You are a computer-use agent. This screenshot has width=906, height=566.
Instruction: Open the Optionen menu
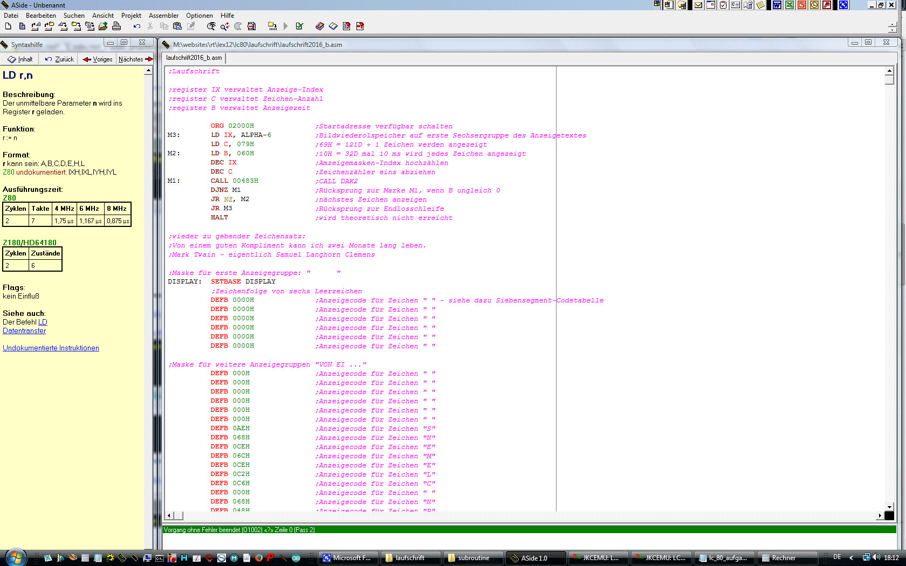[x=200, y=16]
